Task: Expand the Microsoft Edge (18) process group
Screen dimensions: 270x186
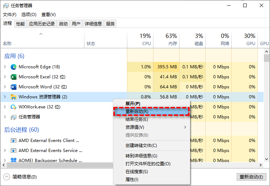Action: pyautogui.click(x=5, y=67)
